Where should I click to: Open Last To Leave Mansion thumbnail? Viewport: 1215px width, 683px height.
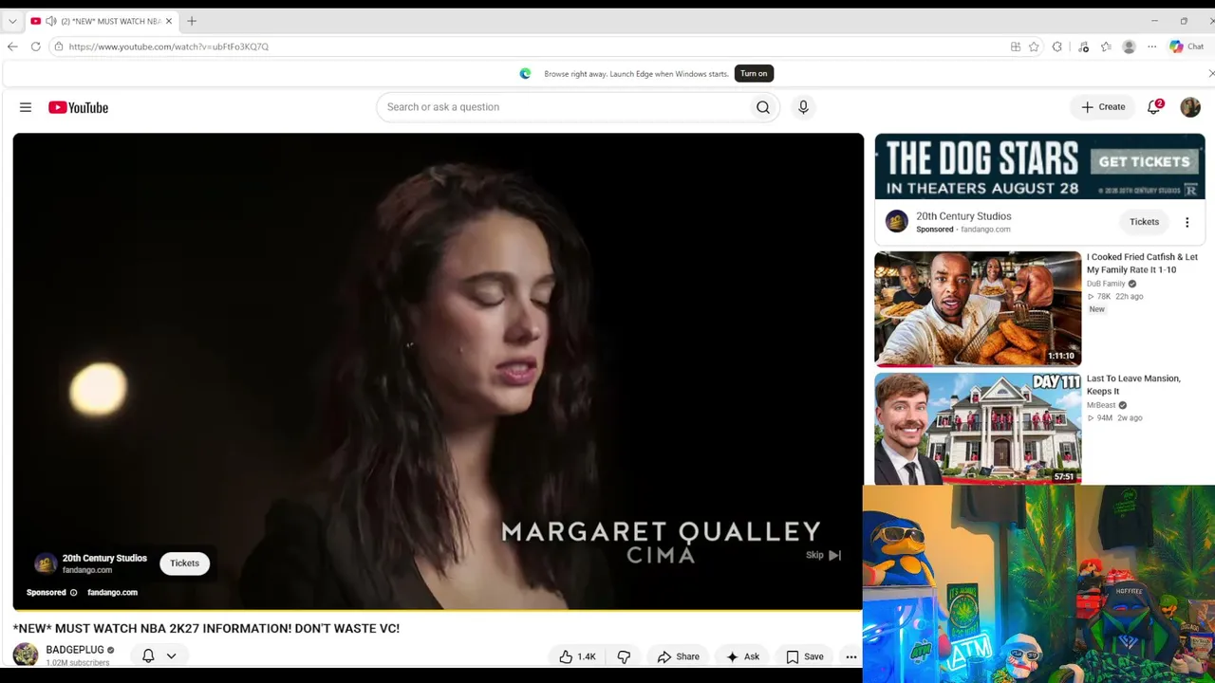(978, 429)
